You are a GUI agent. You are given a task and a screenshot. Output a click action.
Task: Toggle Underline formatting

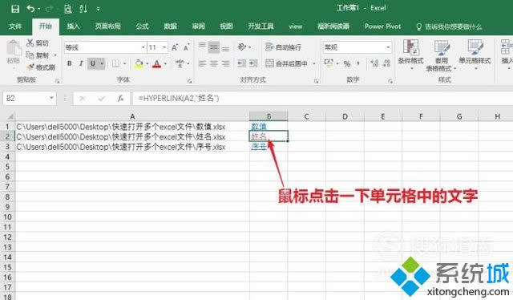(93, 63)
